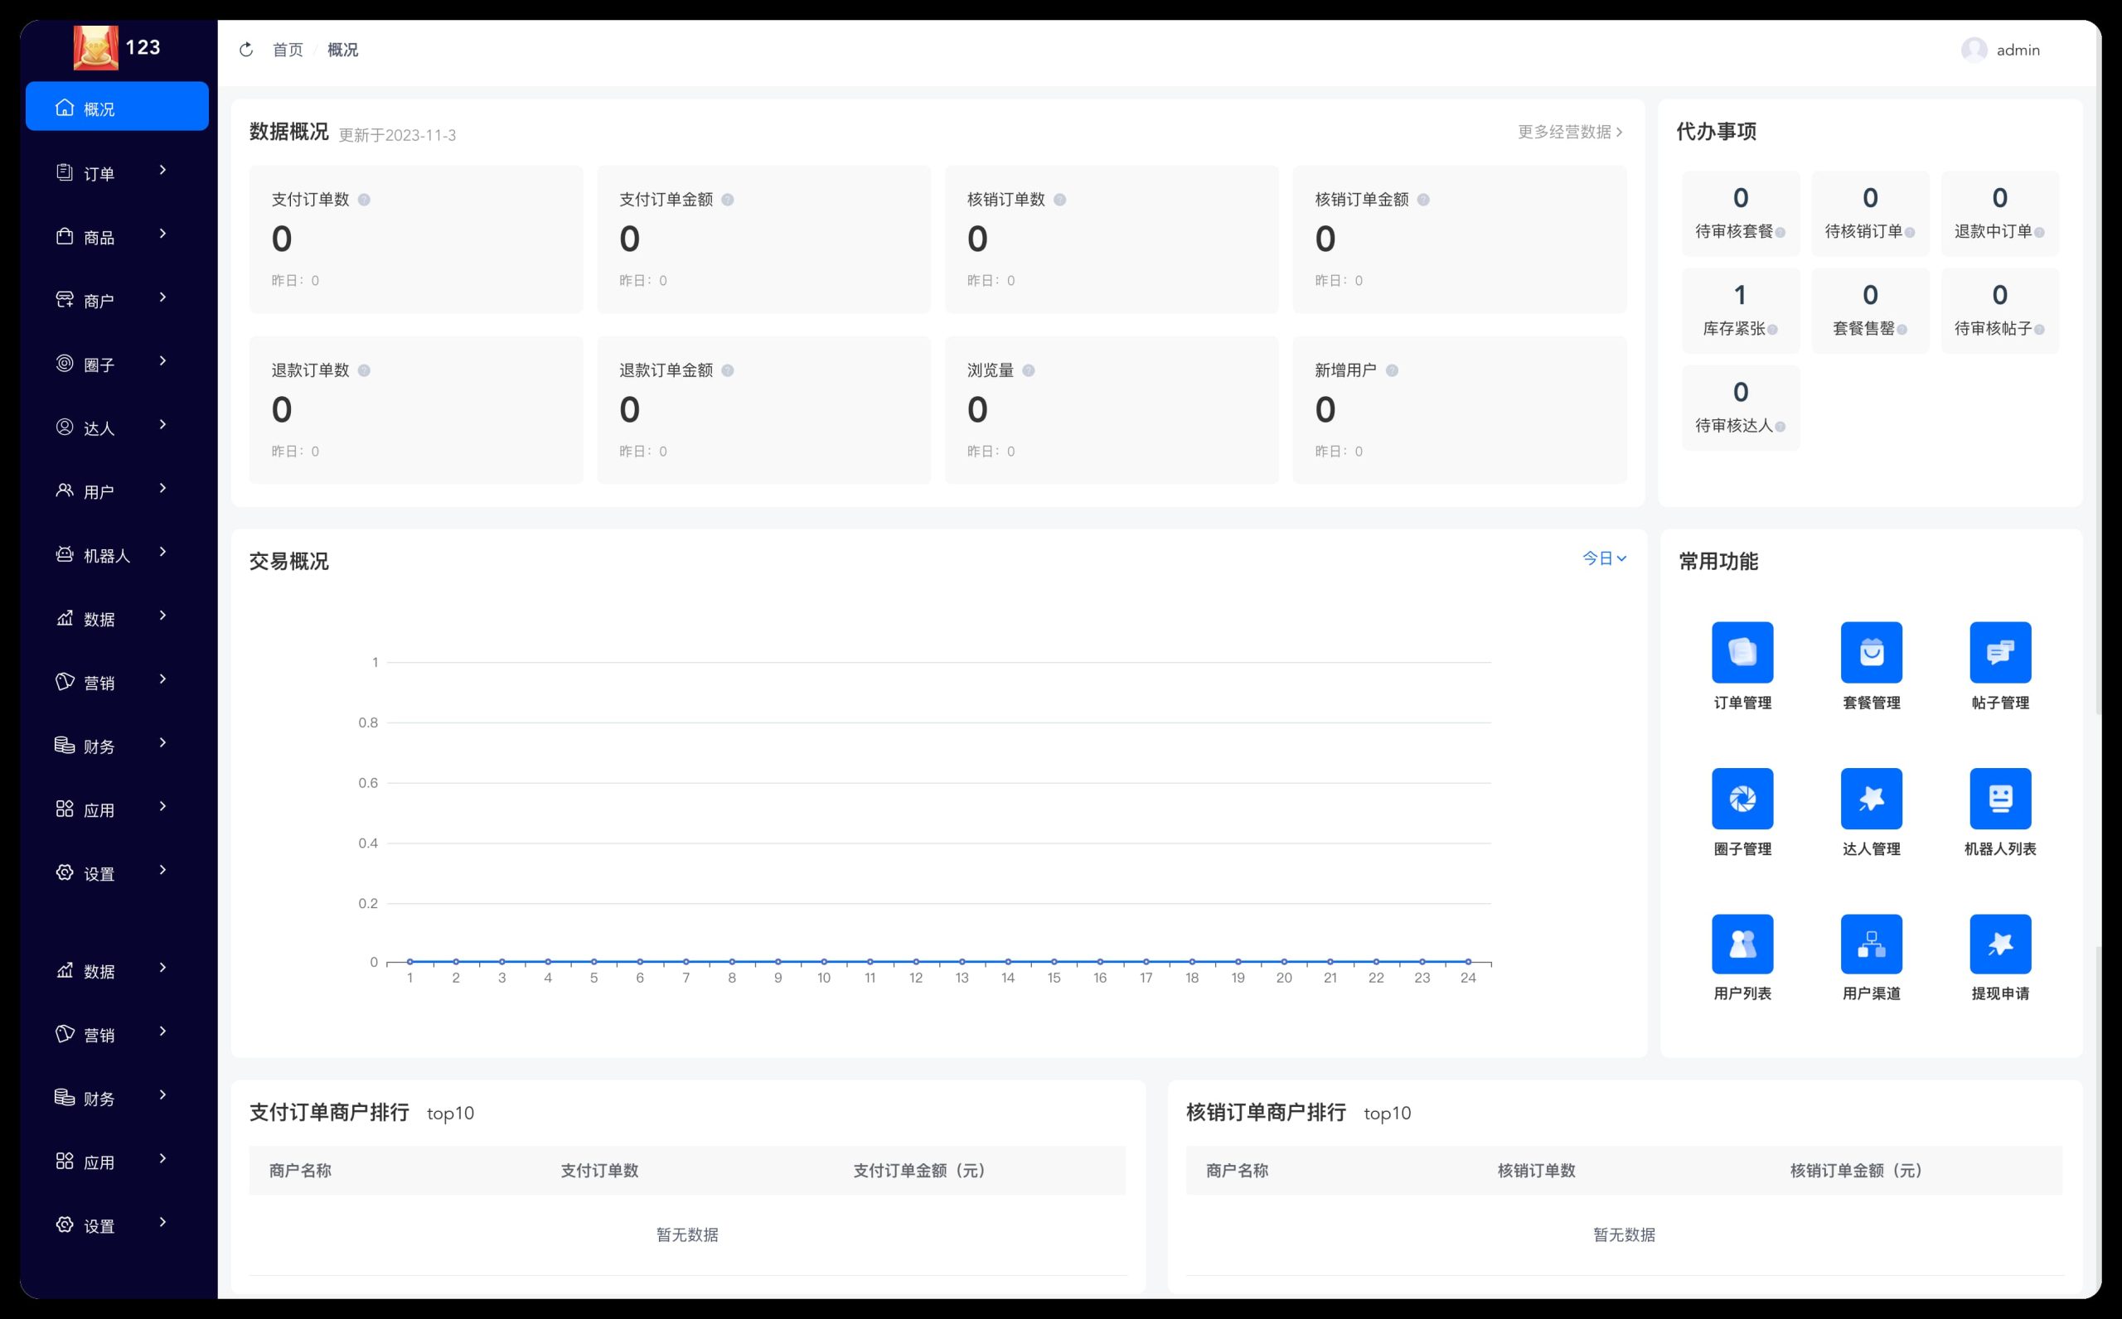
Task: Click the admin user avatar
Action: [x=1974, y=50]
